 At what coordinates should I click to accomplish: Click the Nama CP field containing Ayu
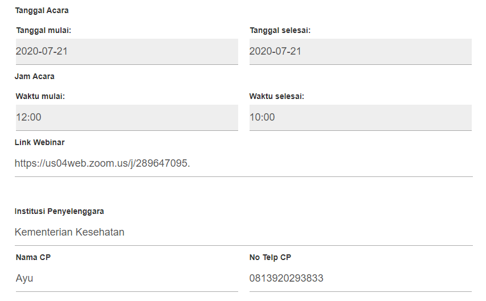coord(126,279)
